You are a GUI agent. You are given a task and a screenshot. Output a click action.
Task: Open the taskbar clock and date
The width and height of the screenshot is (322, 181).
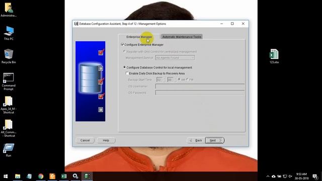tap(301, 176)
